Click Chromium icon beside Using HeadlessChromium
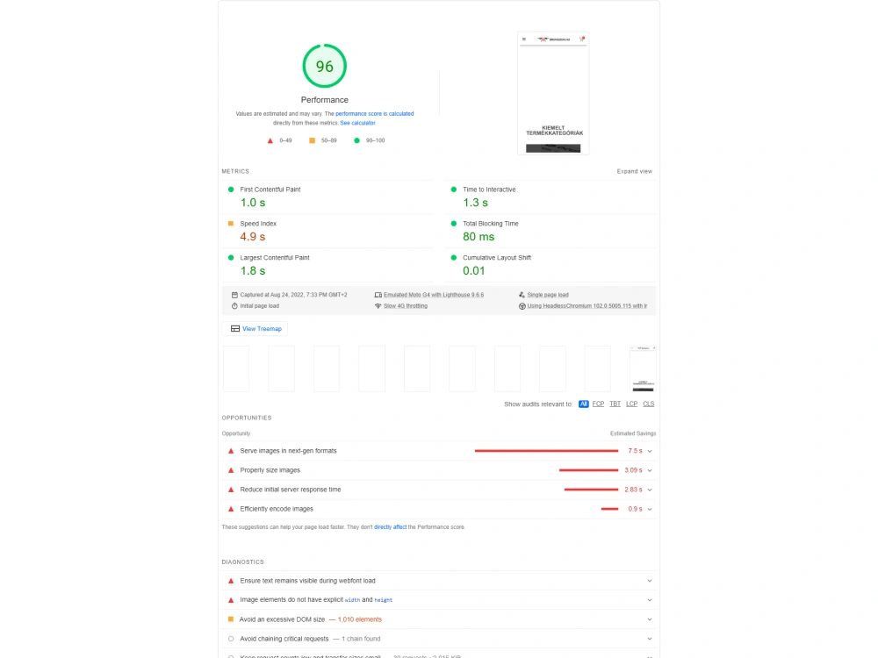The height and width of the screenshot is (658, 878). (x=522, y=306)
